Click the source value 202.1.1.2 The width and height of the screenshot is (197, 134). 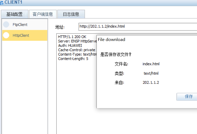(x=151, y=83)
